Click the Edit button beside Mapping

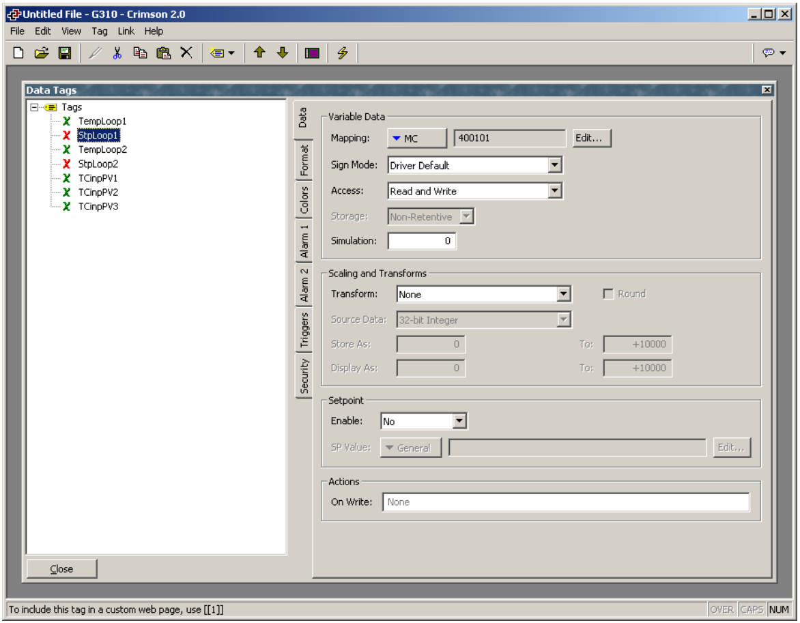(x=592, y=139)
